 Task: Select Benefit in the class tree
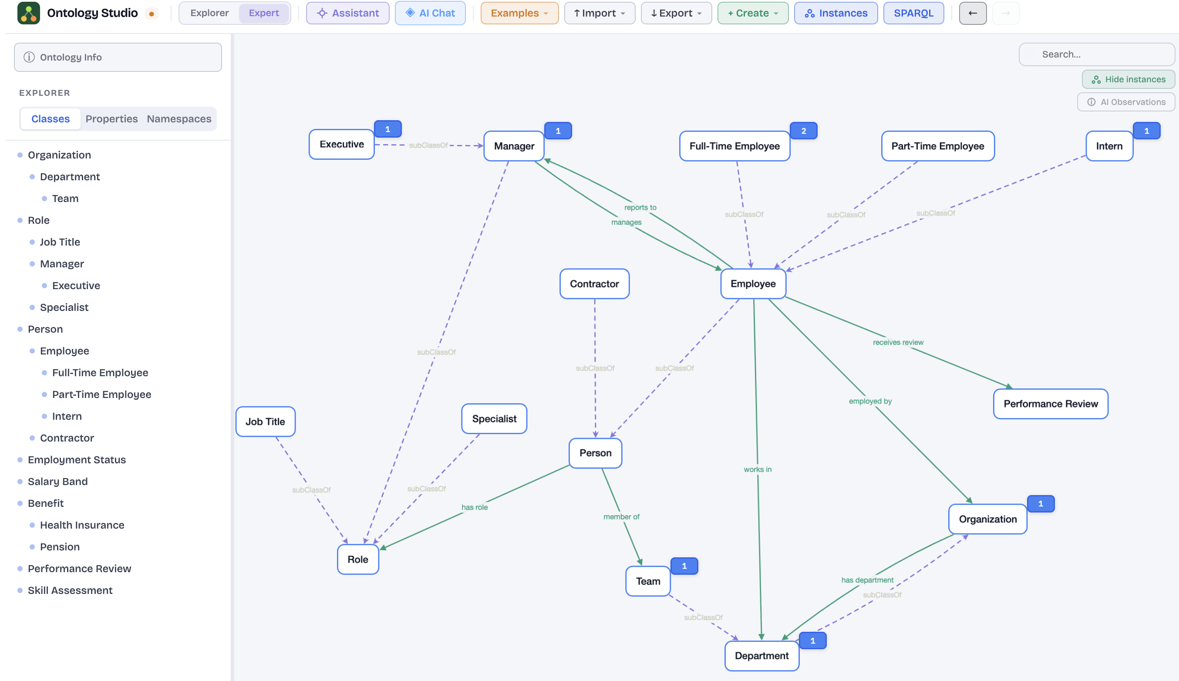point(45,503)
